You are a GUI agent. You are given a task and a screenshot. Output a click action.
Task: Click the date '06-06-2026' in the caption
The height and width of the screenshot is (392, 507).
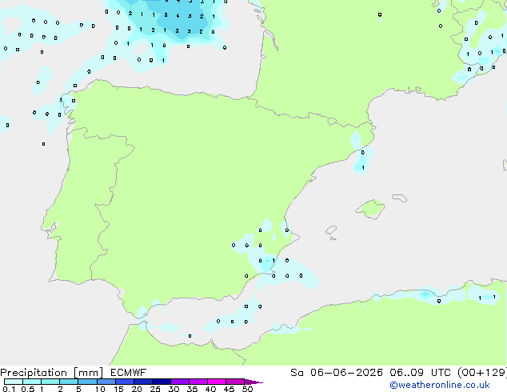(346, 373)
